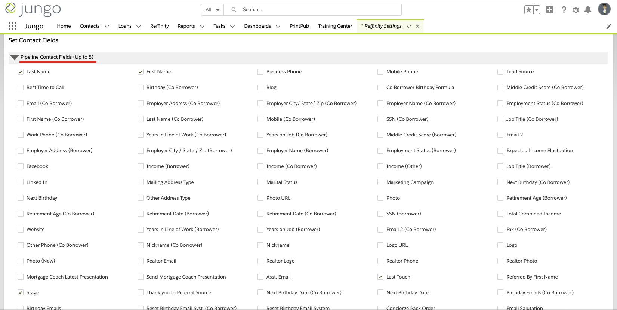This screenshot has height=310, width=617.
Task: Go to the Reffinity tab
Action: pyautogui.click(x=159, y=26)
